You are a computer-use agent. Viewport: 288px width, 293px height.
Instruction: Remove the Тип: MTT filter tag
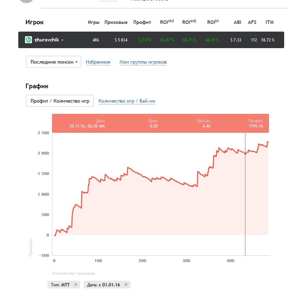76,285
